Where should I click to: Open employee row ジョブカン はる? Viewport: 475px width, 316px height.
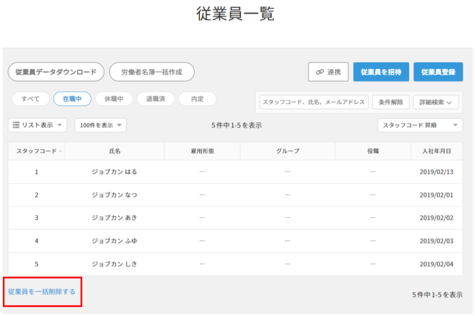coord(114,172)
